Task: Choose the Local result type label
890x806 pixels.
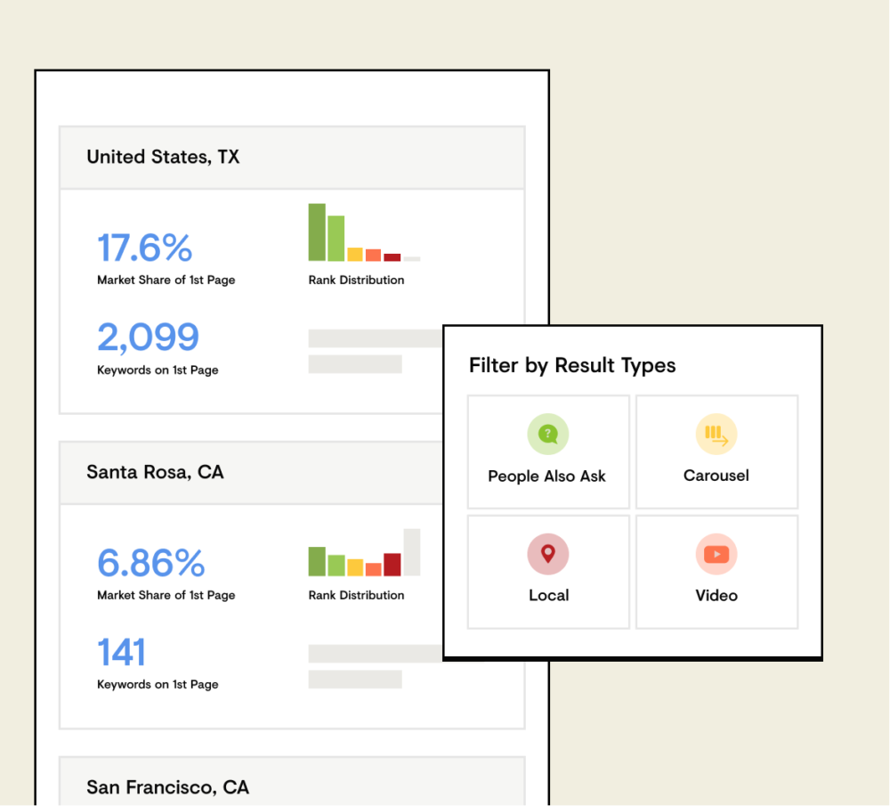Action: 548,595
